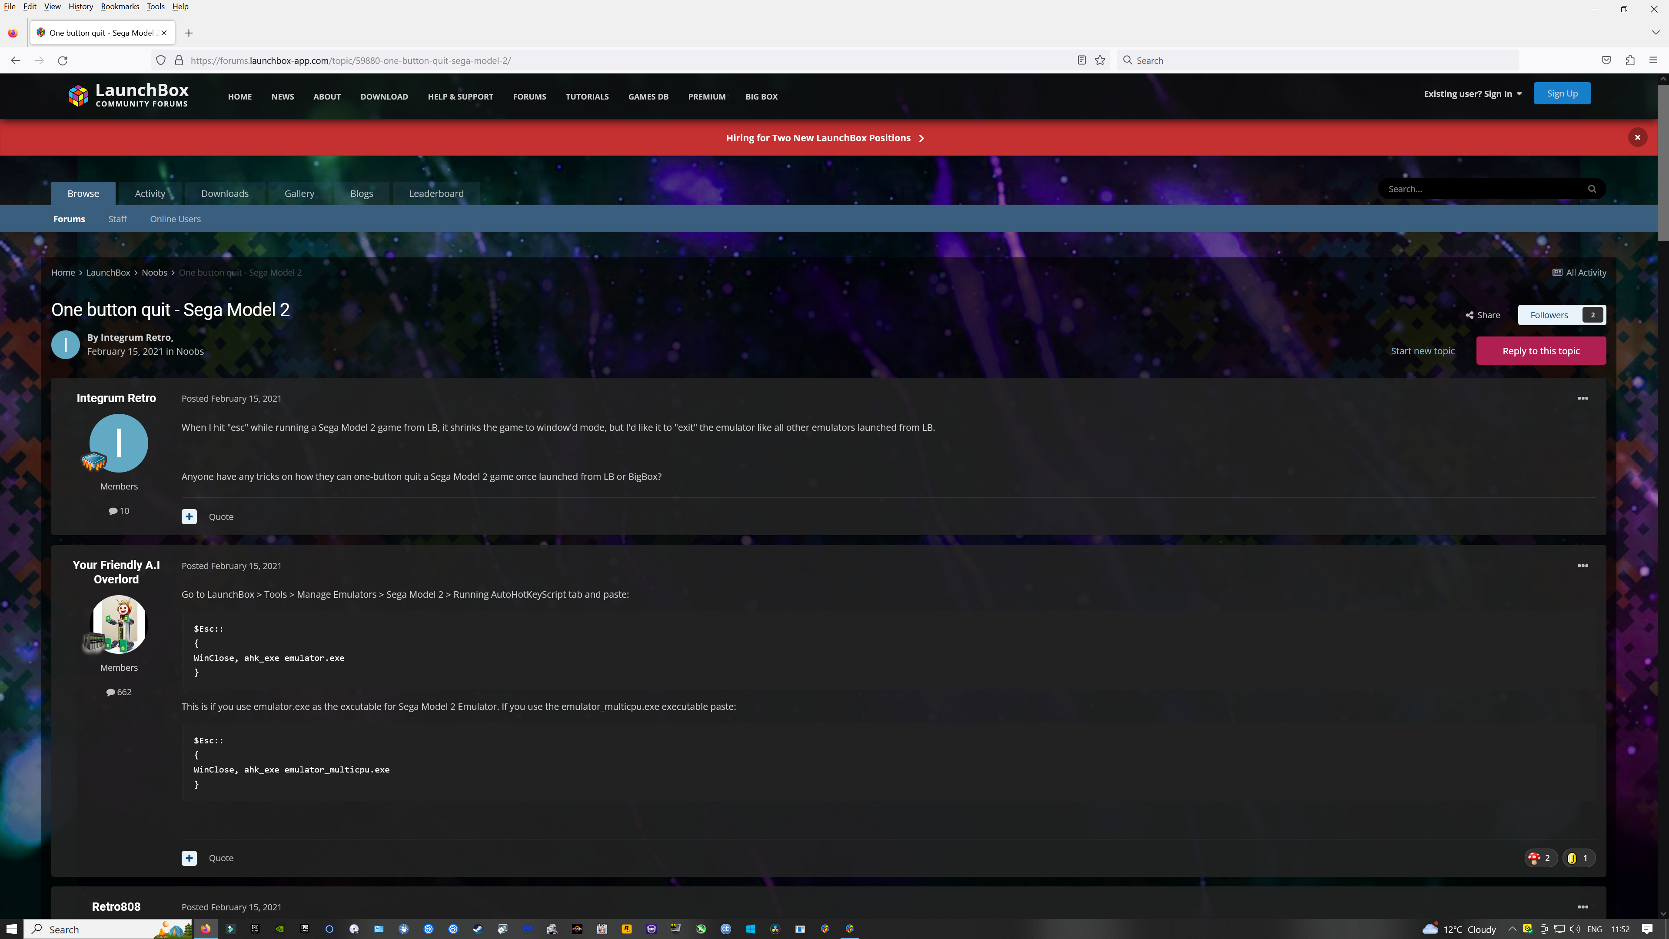This screenshot has width=1669, height=939.
Task: View the coin reaction count
Action: (1578, 858)
